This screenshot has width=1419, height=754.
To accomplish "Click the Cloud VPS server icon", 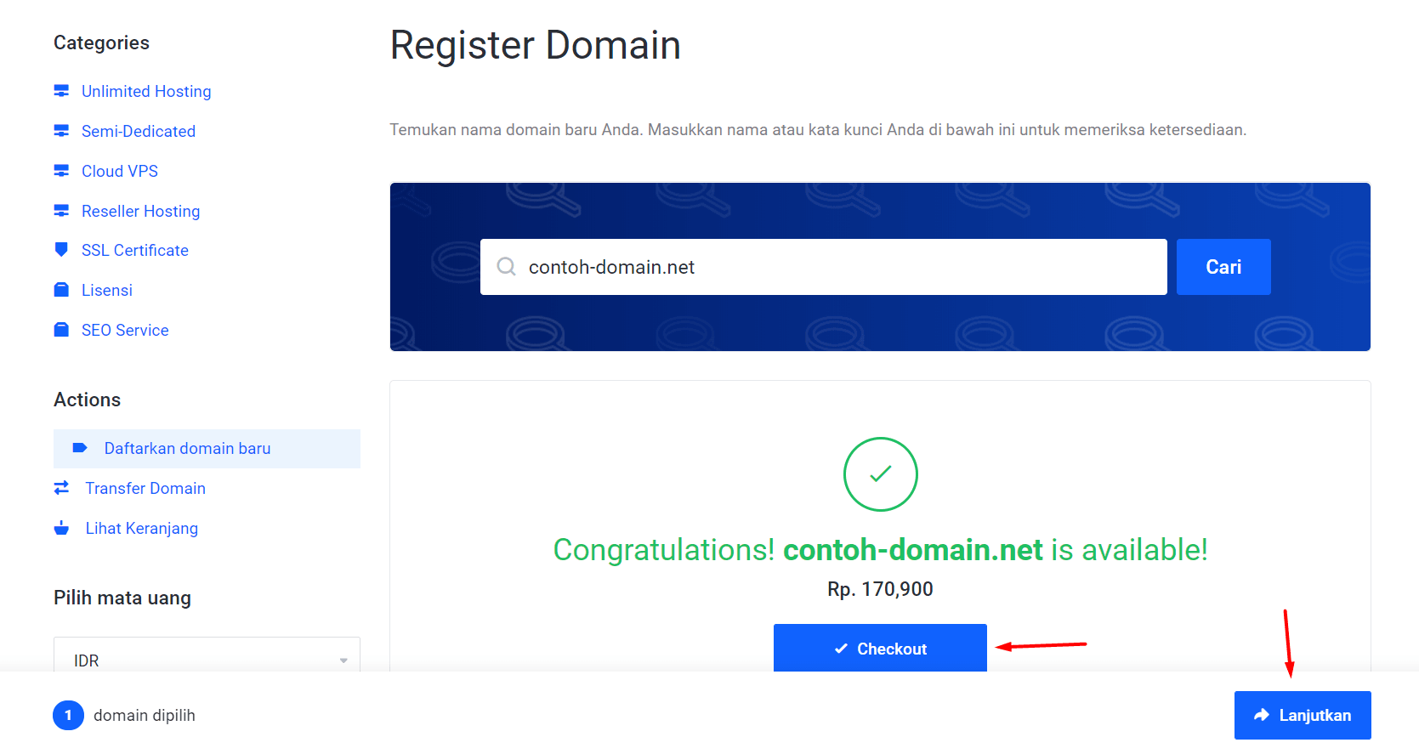I will coord(61,171).
